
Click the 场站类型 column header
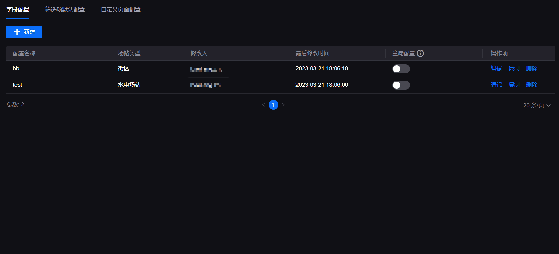coord(129,53)
